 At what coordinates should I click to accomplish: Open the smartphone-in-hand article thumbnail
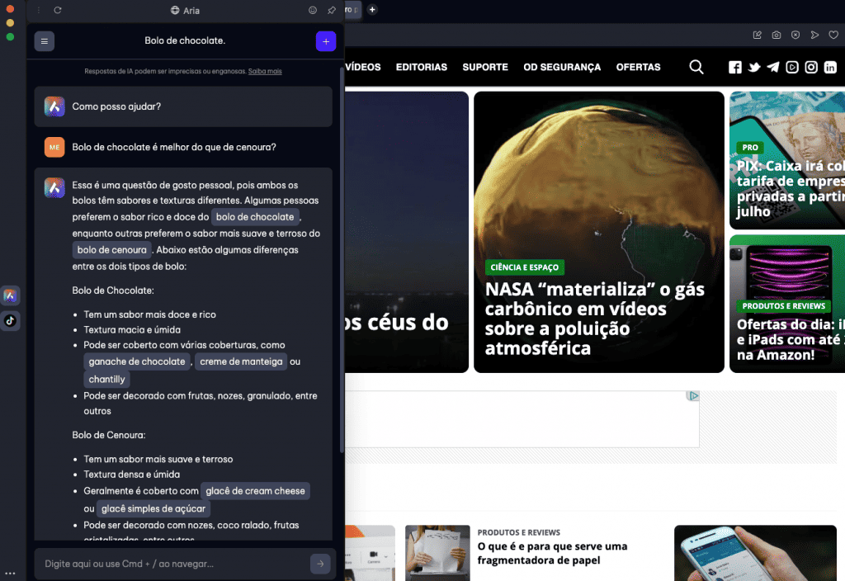click(755, 553)
